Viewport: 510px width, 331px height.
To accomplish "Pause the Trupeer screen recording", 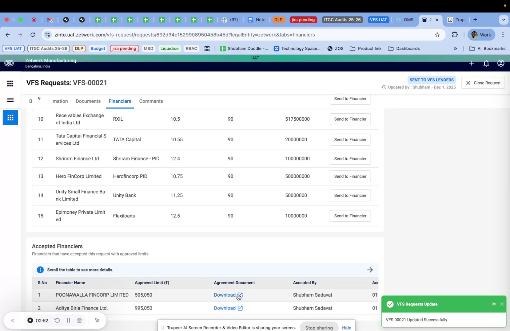I will point(68,320).
